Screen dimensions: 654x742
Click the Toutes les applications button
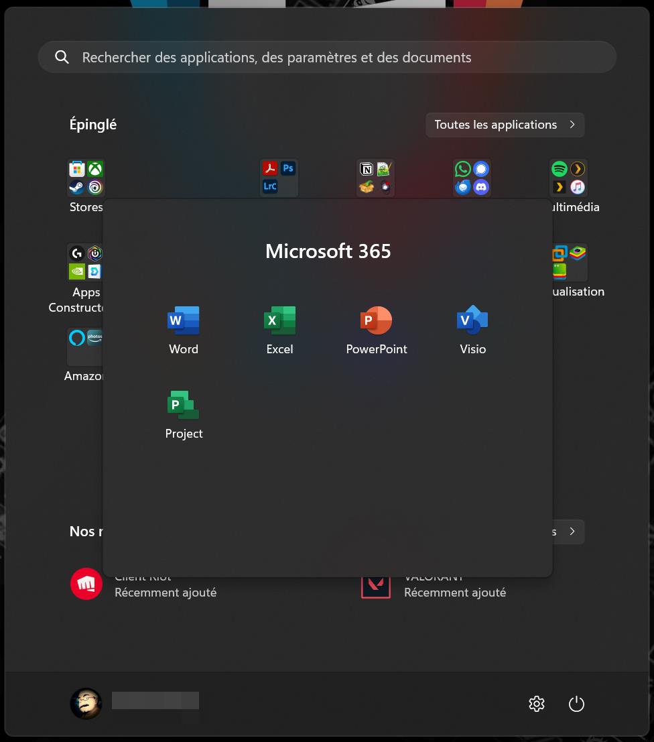[x=496, y=125]
